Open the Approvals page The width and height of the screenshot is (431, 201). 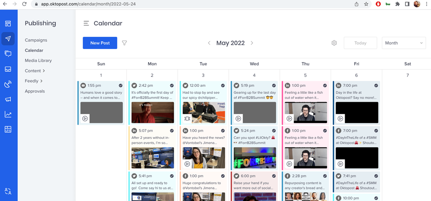pos(35,91)
